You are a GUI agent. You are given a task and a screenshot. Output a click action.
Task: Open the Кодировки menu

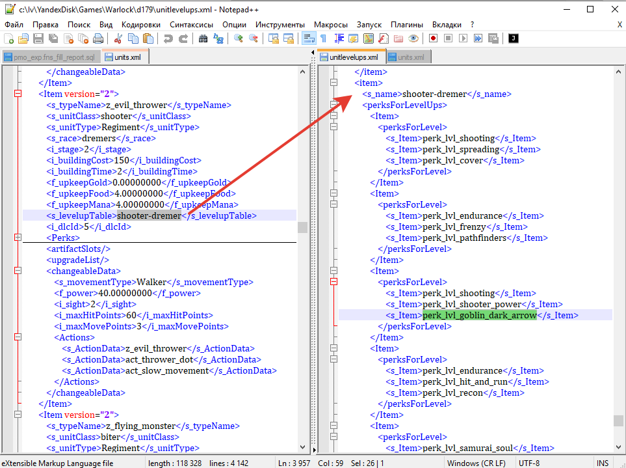141,24
